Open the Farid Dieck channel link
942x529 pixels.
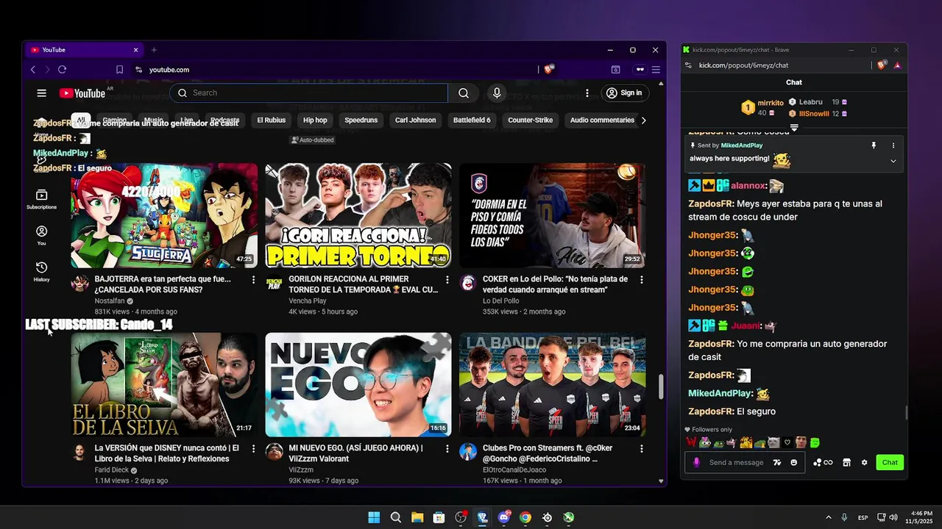pyautogui.click(x=112, y=470)
